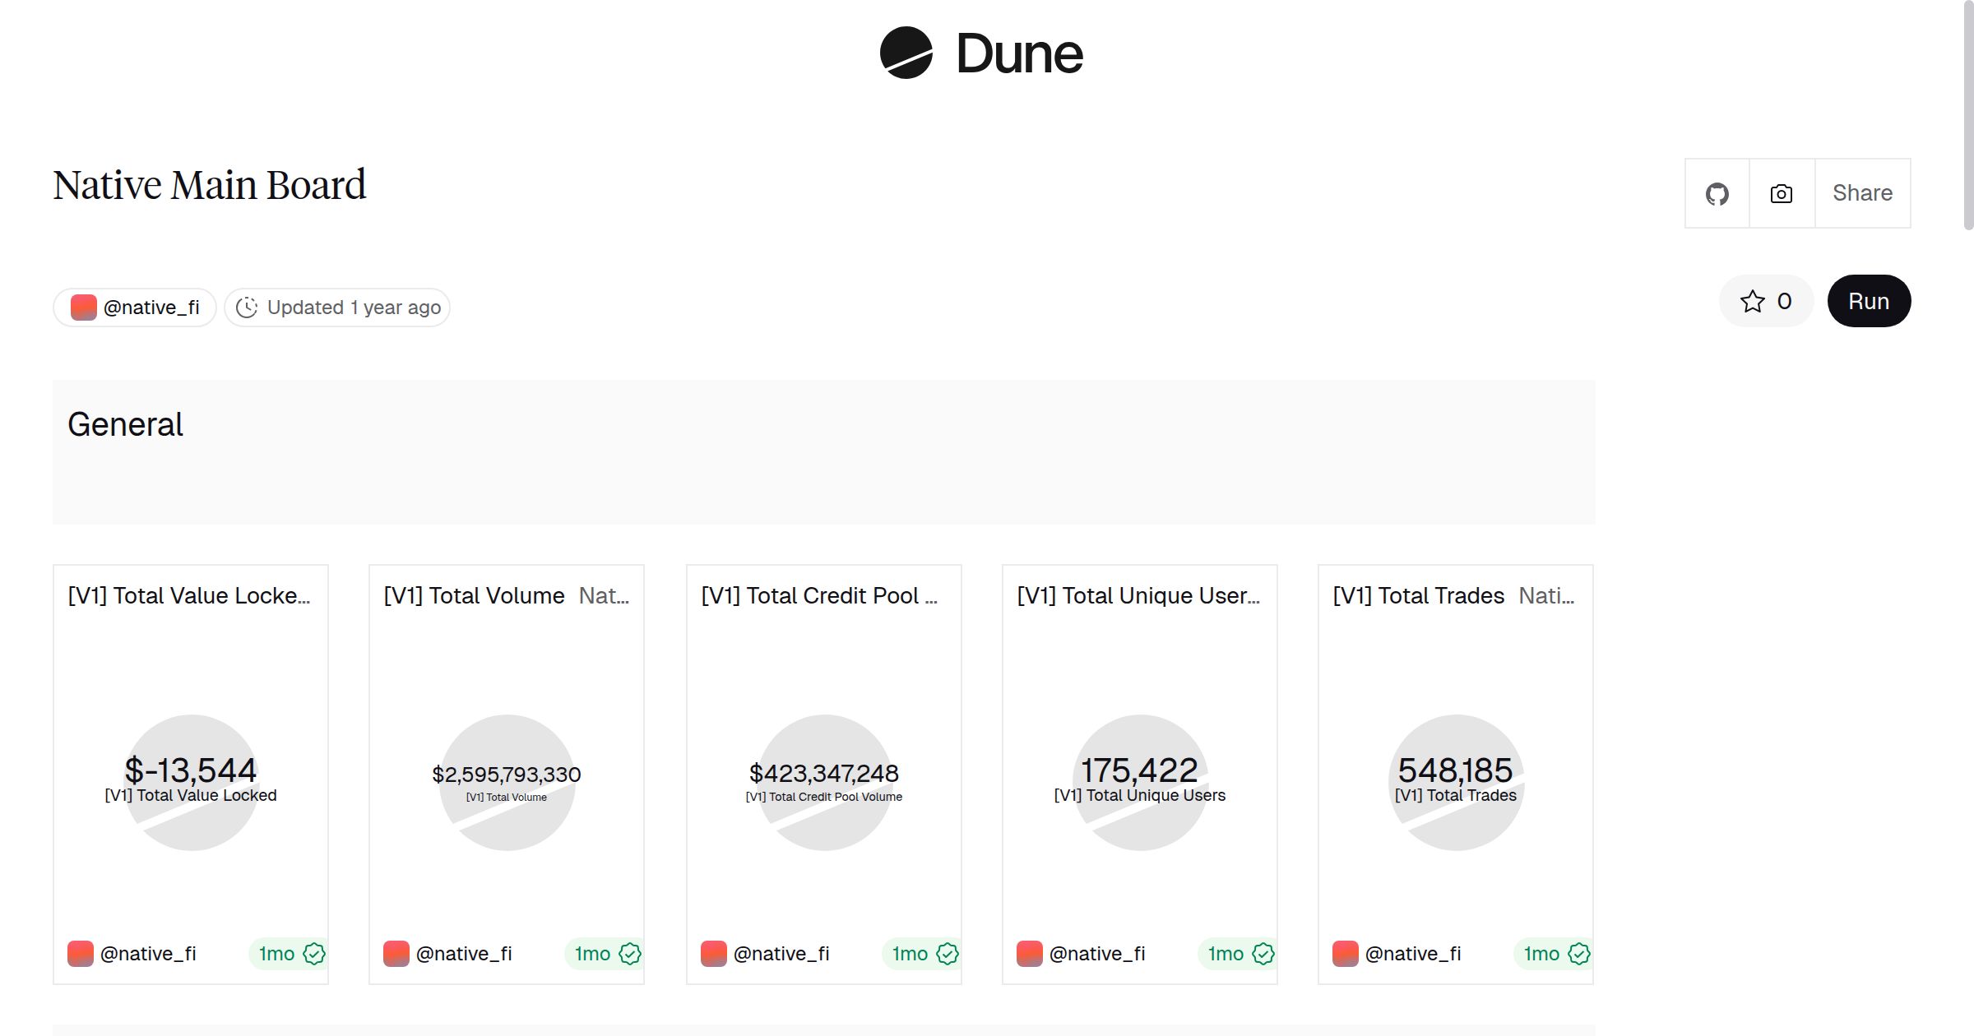Viewport: 1974px width, 1036px height.
Task: Open the [V1] Total Trades title link
Action: (x=1419, y=596)
